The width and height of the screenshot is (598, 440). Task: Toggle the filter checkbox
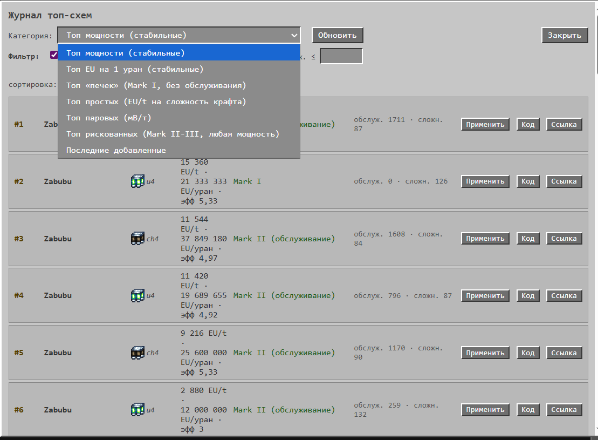tap(54, 55)
